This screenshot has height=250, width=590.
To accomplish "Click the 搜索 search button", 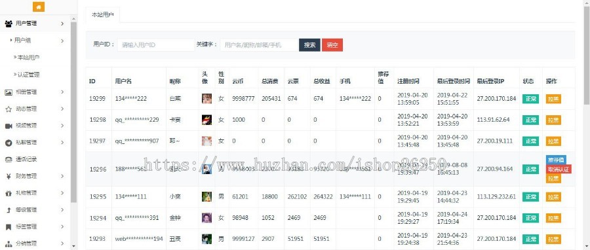I will tap(309, 45).
